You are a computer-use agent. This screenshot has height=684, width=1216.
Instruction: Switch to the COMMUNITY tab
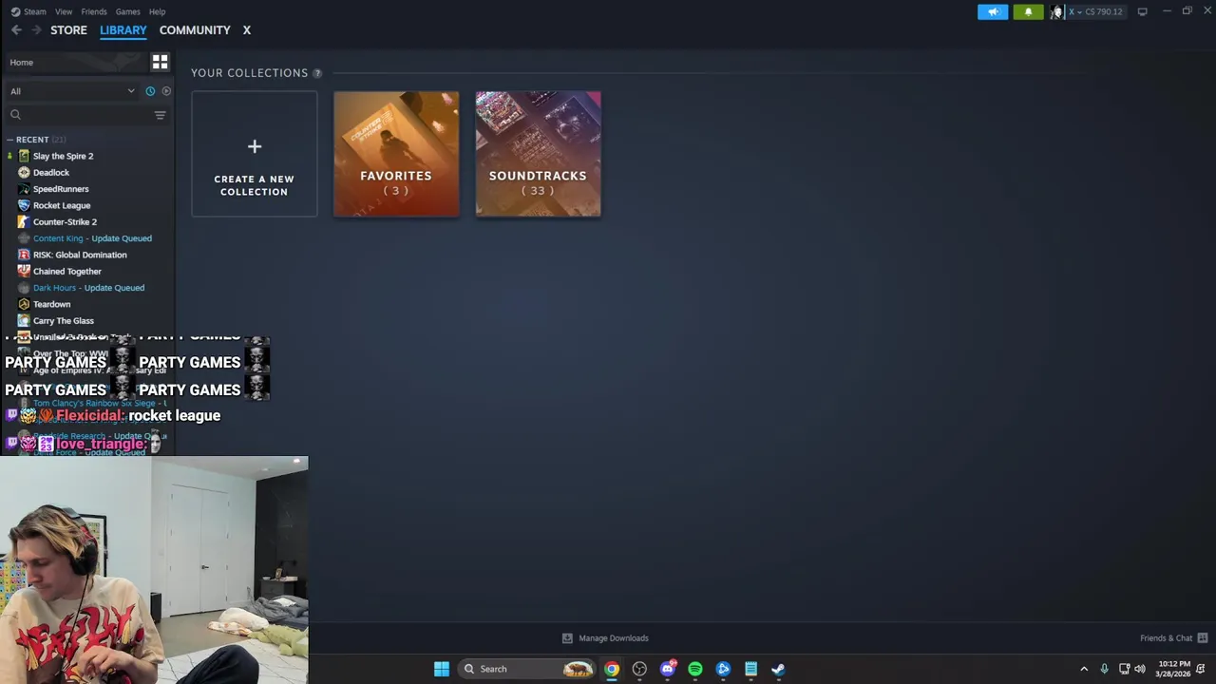(x=195, y=30)
